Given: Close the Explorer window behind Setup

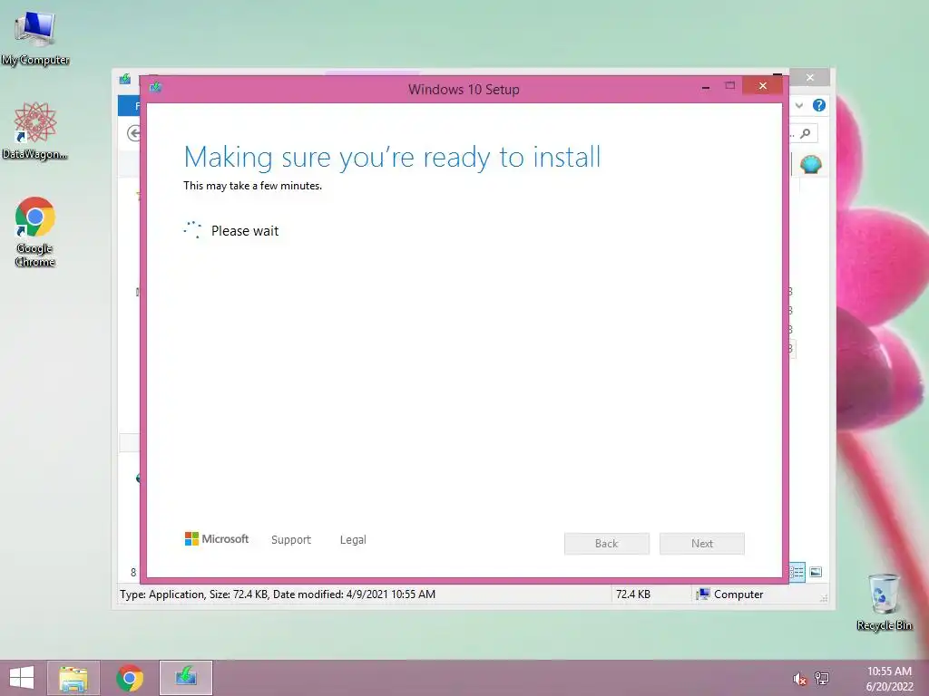Looking at the screenshot, I should (x=810, y=78).
